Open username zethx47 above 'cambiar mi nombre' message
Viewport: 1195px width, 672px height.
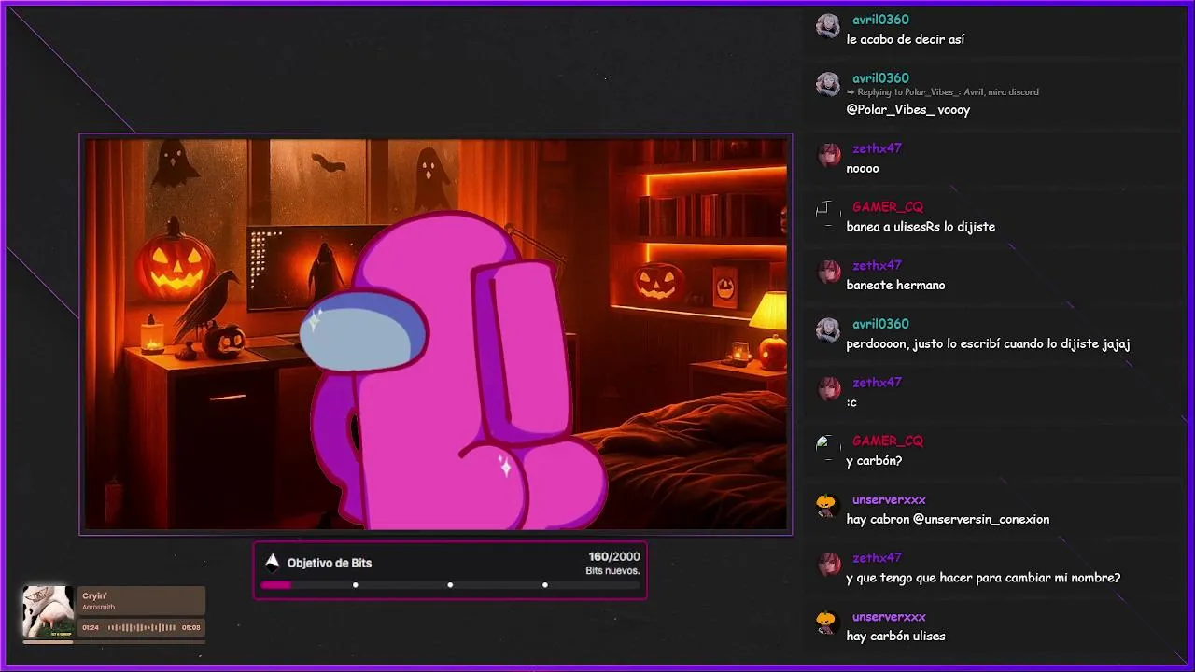click(x=877, y=558)
